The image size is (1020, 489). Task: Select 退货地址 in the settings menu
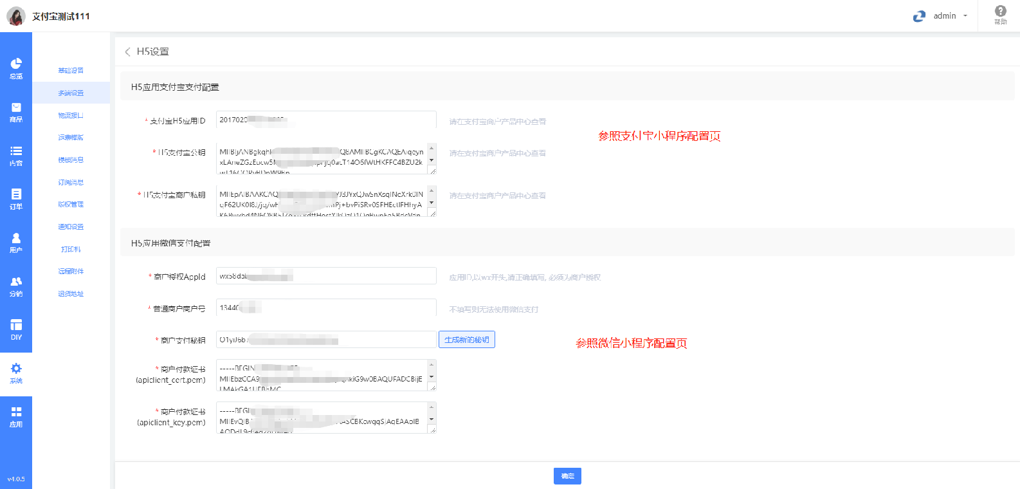click(x=71, y=293)
